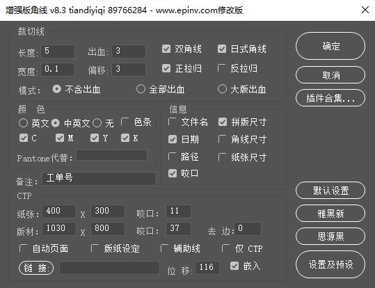
Task: Open 设置及预设 settings and presets
Action: 330,264
